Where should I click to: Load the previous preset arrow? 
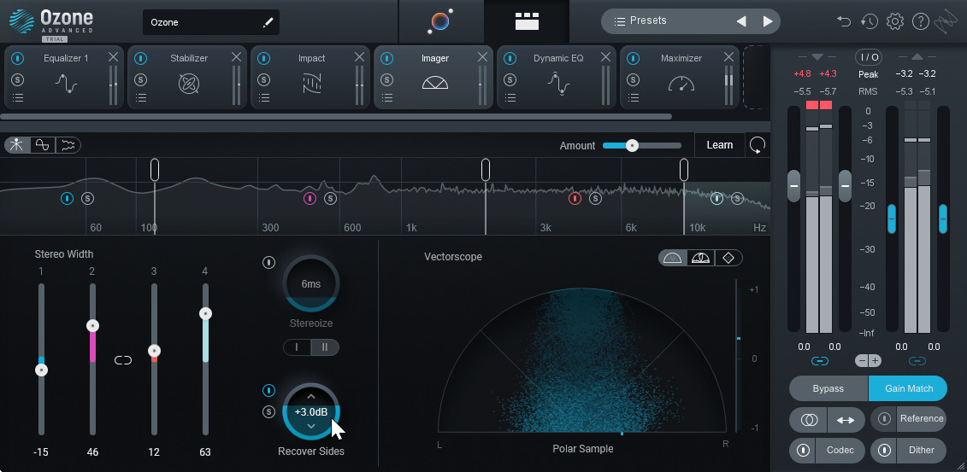point(741,21)
